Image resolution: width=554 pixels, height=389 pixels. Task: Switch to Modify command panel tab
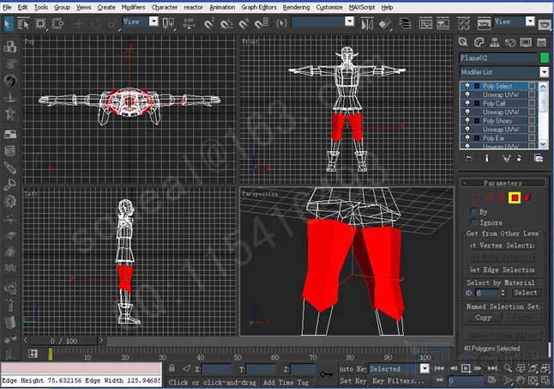pyautogui.click(x=479, y=42)
